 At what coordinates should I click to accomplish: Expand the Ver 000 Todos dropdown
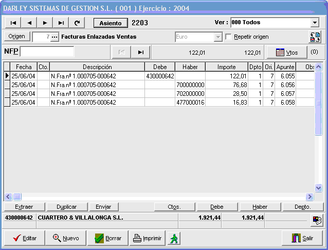[x=315, y=23]
